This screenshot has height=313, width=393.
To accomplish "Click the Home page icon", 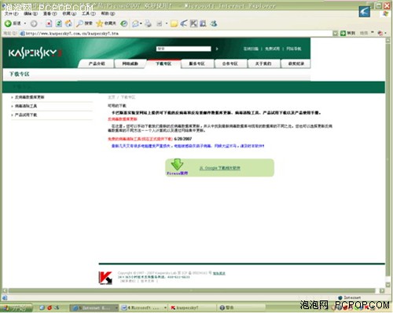I will click(68, 24).
